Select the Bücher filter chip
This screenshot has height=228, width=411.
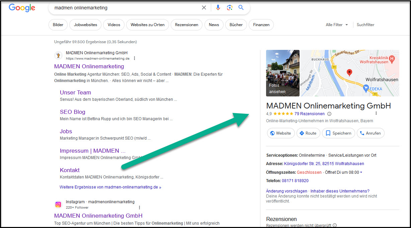click(x=236, y=25)
